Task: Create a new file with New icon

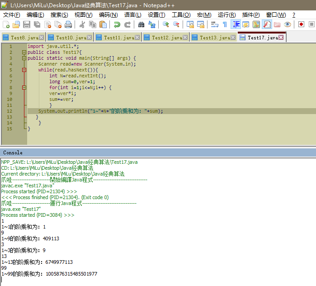Action: pyautogui.click(x=6, y=24)
